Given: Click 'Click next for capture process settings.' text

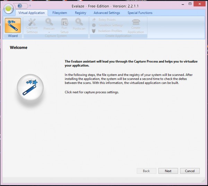Looking at the screenshot, I should point(92,92).
